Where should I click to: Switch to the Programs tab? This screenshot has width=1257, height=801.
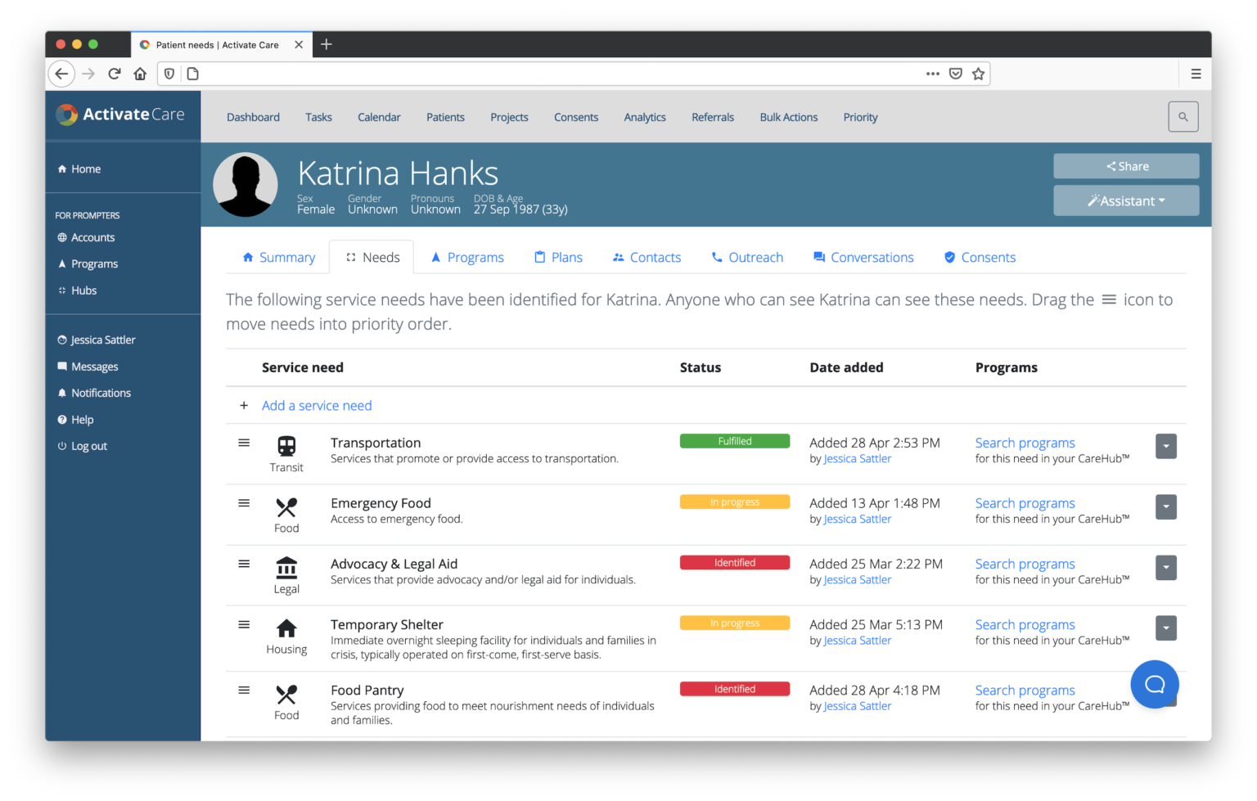pyautogui.click(x=467, y=257)
